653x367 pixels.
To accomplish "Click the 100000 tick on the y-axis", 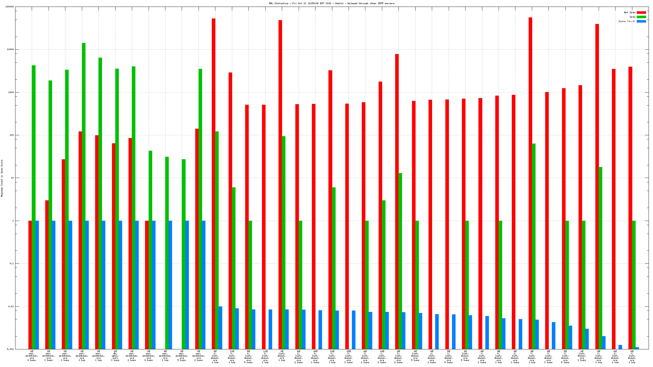I will coord(10,7).
